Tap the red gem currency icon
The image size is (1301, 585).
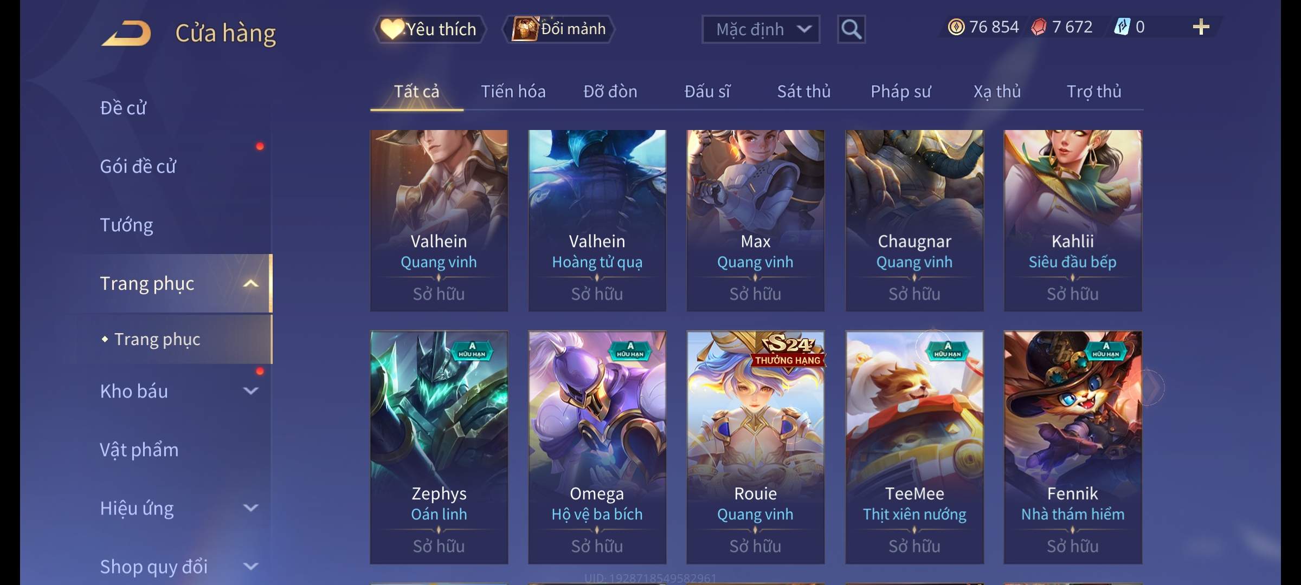tap(1039, 27)
